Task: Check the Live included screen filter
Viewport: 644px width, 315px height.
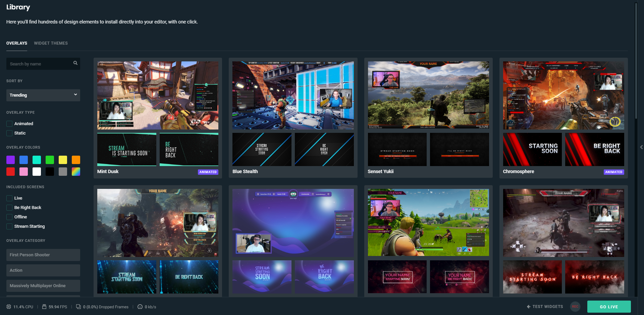Action: 9,198
